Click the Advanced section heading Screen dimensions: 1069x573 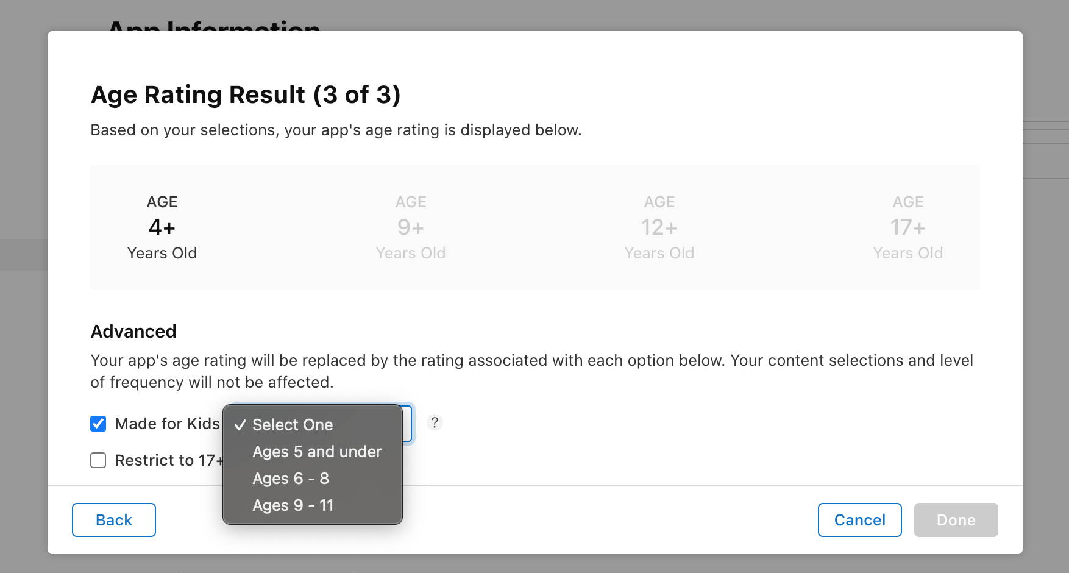(x=133, y=331)
